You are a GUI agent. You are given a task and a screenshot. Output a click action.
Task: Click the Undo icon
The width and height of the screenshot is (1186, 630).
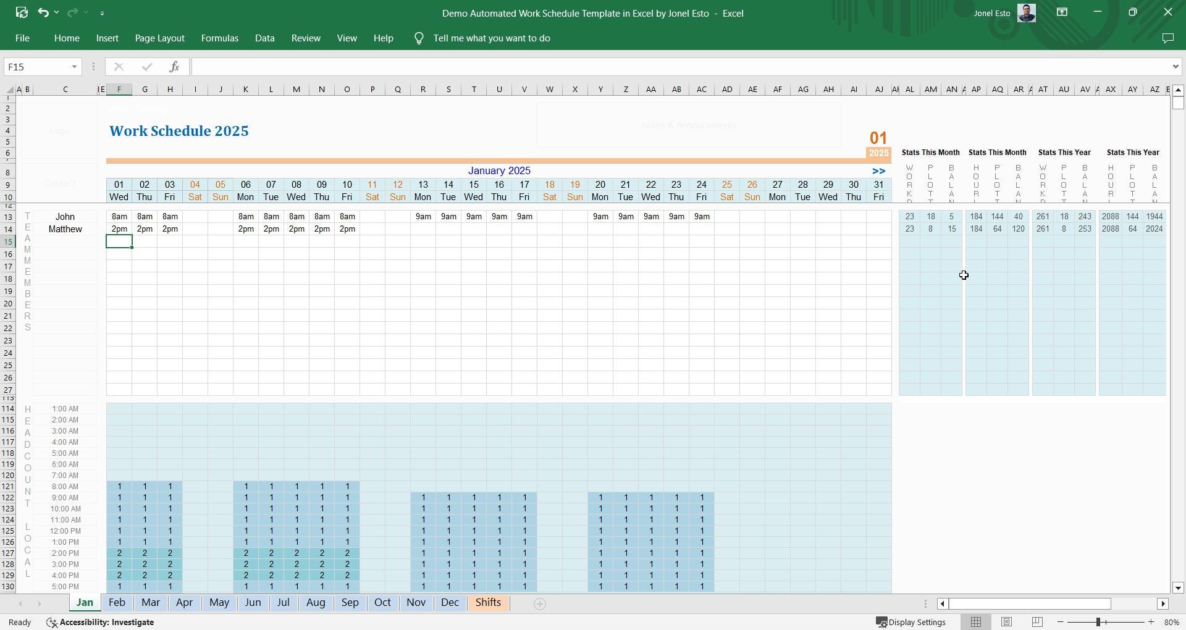click(x=41, y=12)
